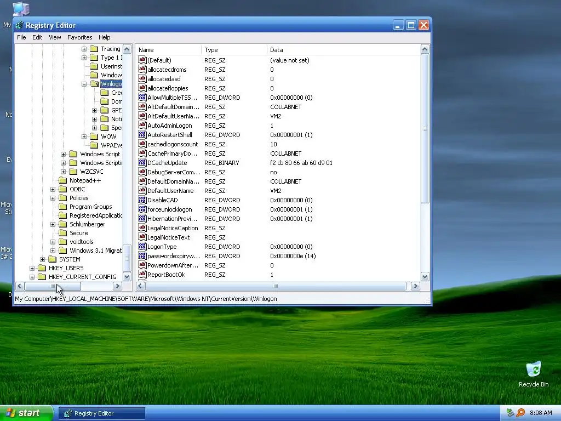The width and height of the screenshot is (561, 421).
Task: Click the allocatecdroms string value icon
Action: click(x=142, y=69)
